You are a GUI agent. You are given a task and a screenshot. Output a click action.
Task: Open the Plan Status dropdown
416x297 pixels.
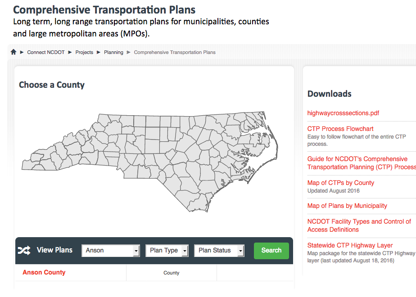[x=219, y=251]
